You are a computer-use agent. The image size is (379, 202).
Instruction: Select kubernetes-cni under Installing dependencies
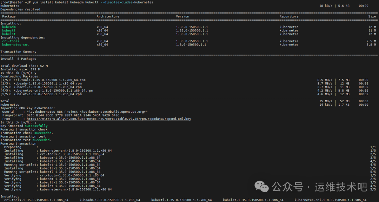tap(15, 44)
